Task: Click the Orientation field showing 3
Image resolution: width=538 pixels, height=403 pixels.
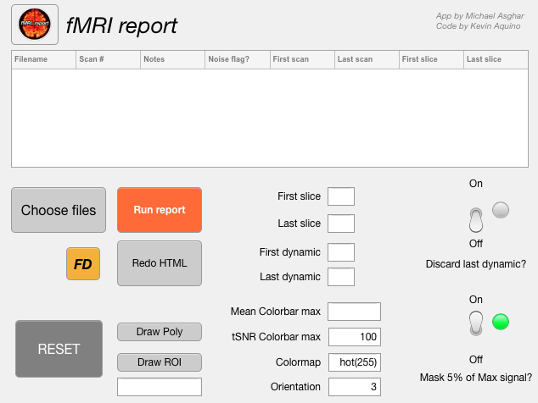Action: click(355, 387)
